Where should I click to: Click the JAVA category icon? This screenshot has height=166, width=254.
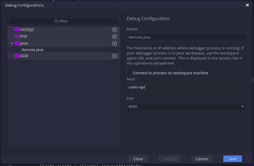tap(17, 44)
